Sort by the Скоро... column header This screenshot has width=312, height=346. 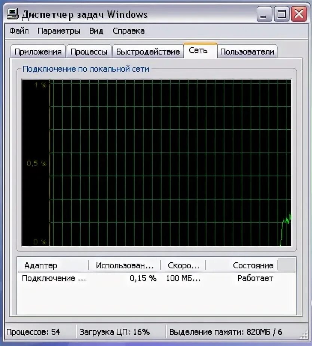[183, 265]
